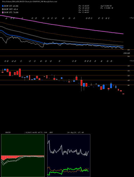Open the dark blue ADX indicator chart
The height and width of the screenshot is (177, 134).
click(69, 156)
